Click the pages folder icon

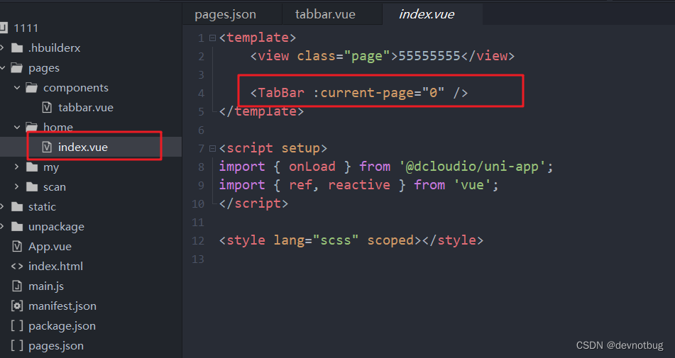coord(17,68)
